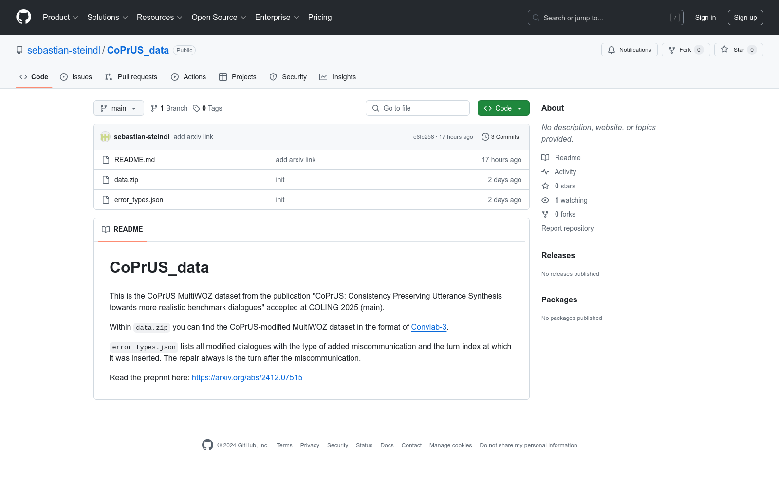Click the tag icon next to 0 Tags

pyautogui.click(x=196, y=108)
